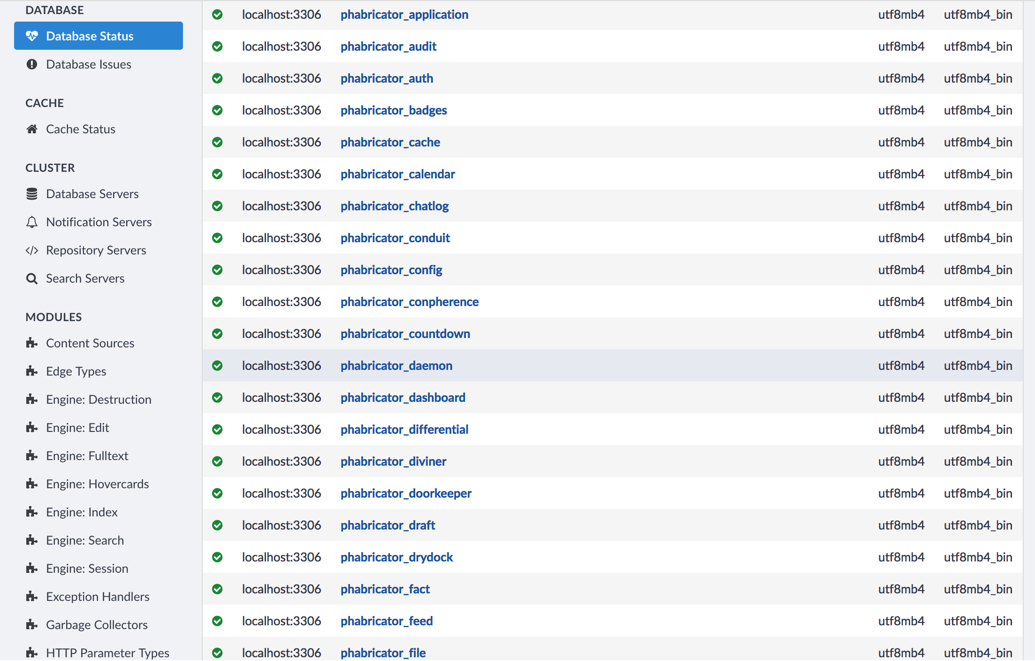
Task: Open the phabricator_application database link
Action: (404, 15)
